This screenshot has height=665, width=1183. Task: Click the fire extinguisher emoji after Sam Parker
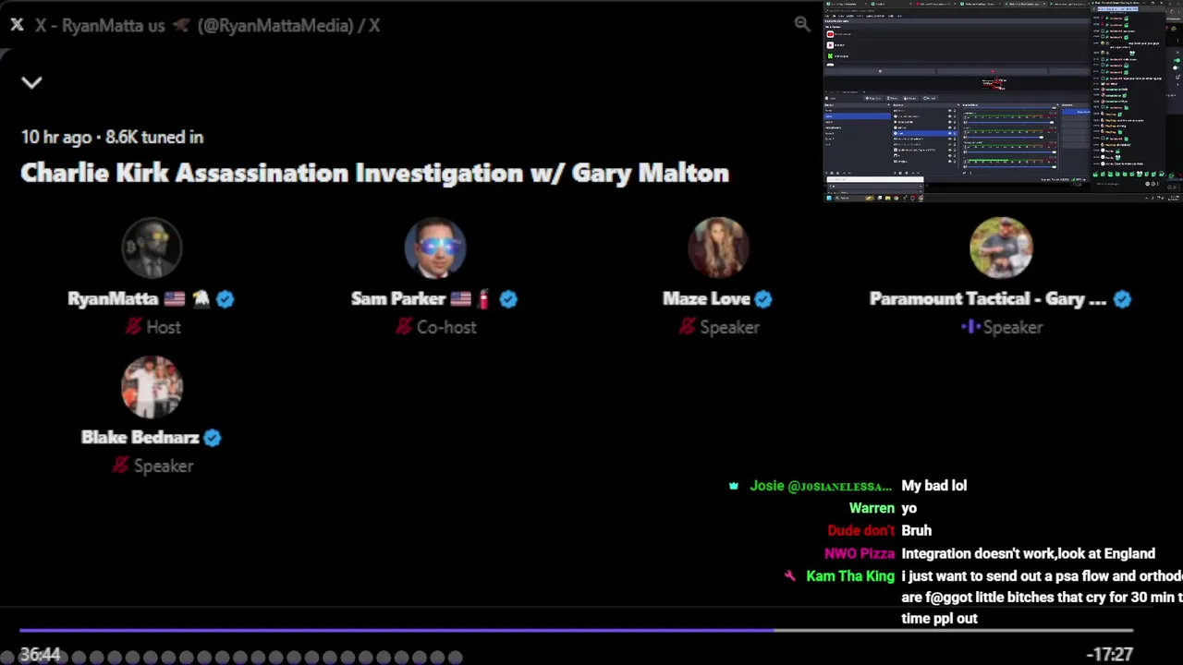pos(482,298)
